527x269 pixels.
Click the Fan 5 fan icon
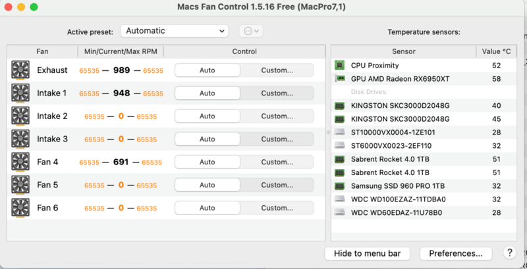20,185
